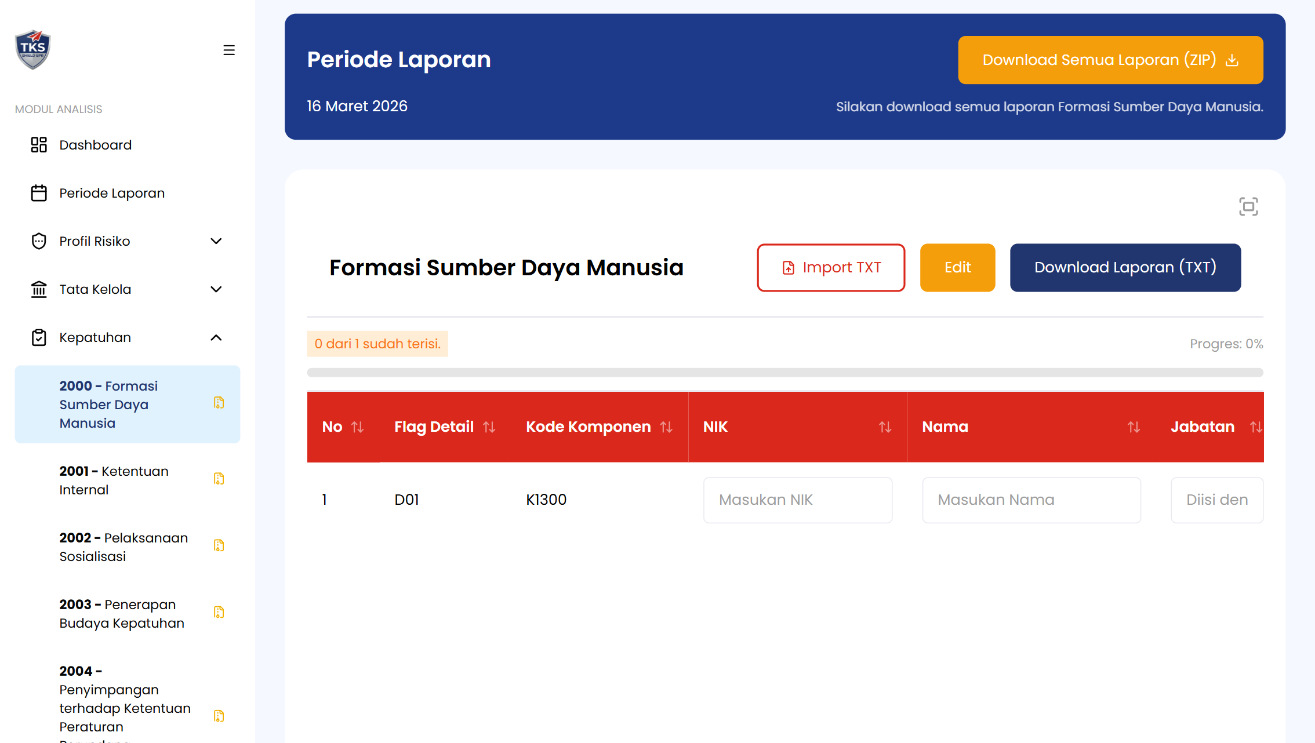Expand the Profil Risiko submenu
Image resolution: width=1315 pixels, height=743 pixels.
click(216, 241)
